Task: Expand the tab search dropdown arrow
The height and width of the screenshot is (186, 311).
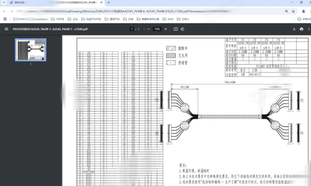Action: click(x=4, y=3)
